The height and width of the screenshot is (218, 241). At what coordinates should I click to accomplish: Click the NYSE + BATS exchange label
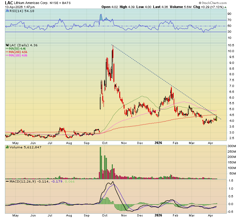point(60,3)
